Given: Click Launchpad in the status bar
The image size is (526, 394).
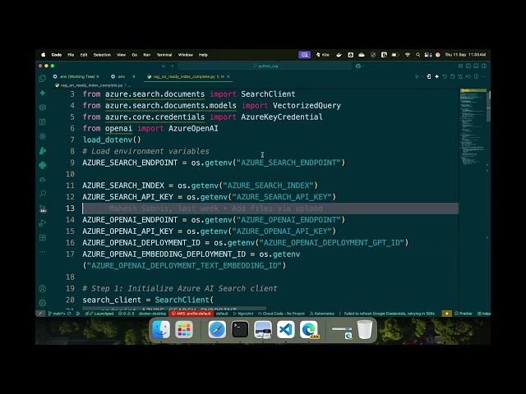Looking at the screenshot, I should click(101, 314).
